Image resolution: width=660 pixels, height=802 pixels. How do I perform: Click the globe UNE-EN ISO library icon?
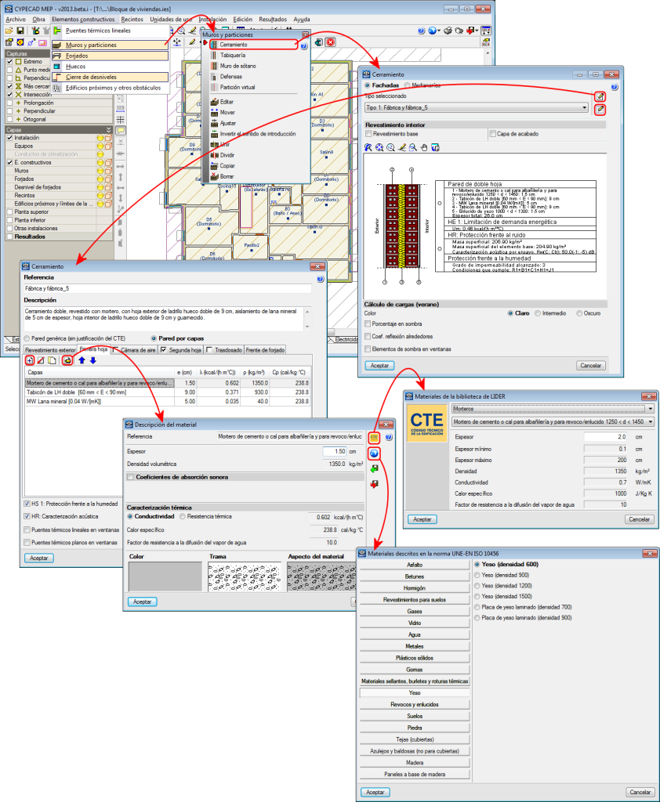375,453
